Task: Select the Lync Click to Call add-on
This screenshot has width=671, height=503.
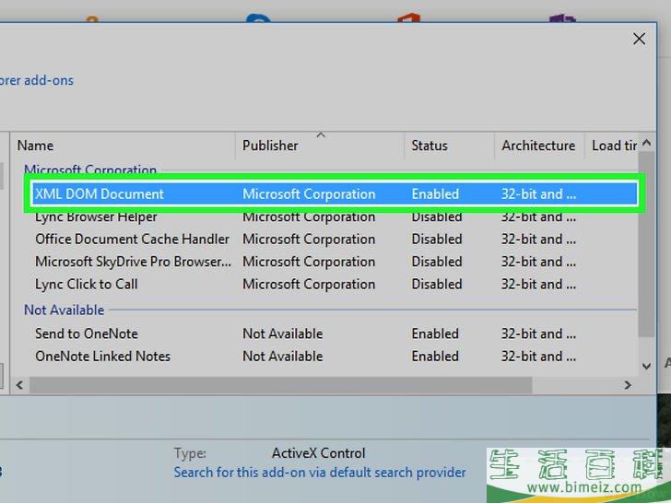Action: (x=335, y=284)
